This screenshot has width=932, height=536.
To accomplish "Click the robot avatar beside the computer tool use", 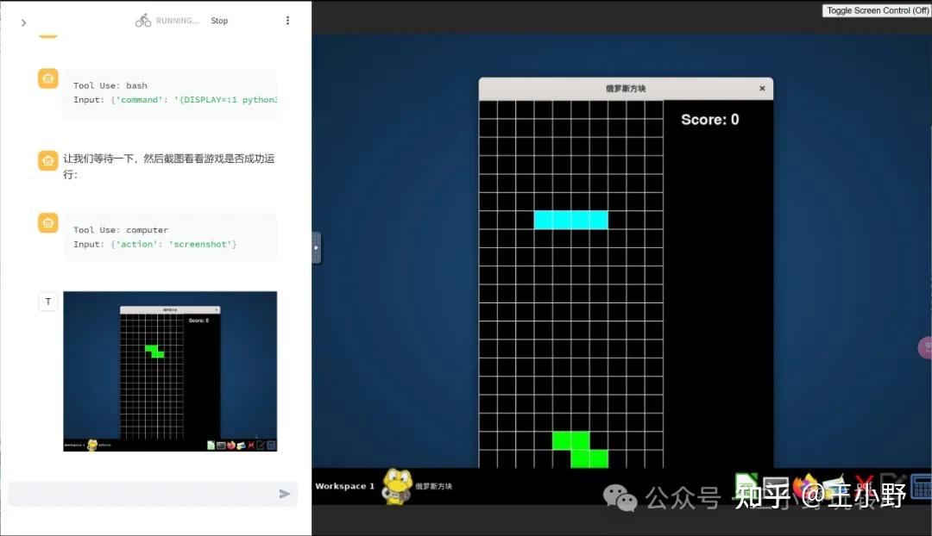I will (48, 222).
